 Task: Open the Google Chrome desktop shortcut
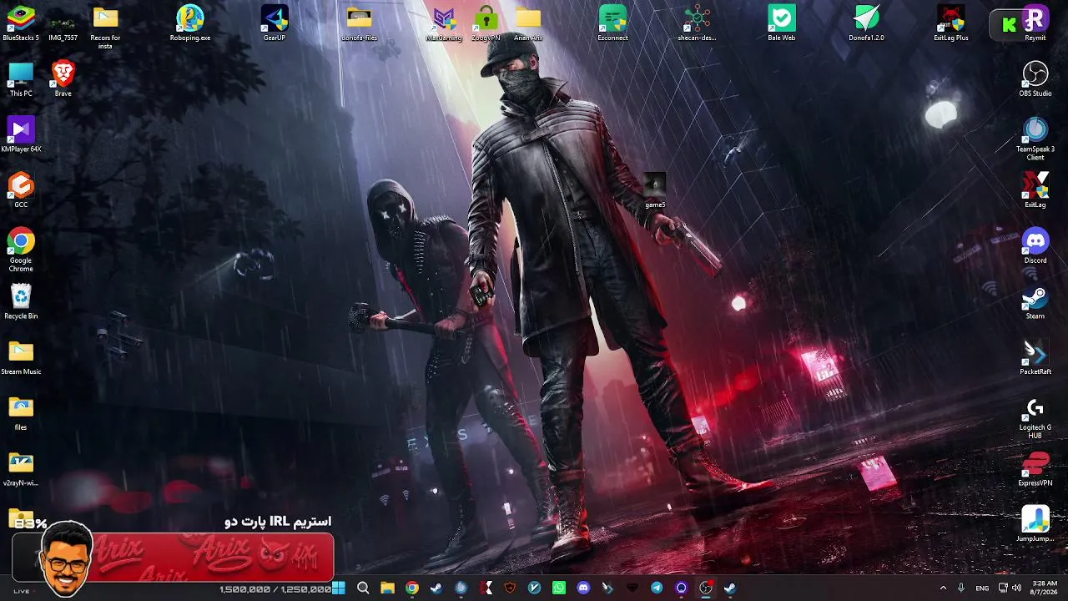click(x=21, y=250)
